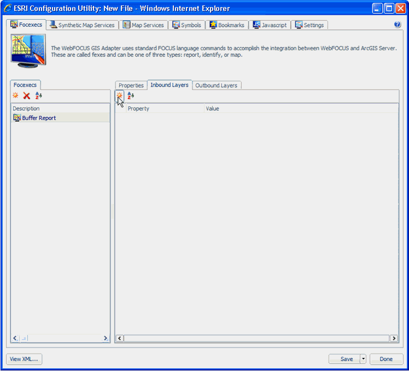This screenshot has width=409, height=371.
Task: Open the View XML dialog
Action: [x=24, y=359]
